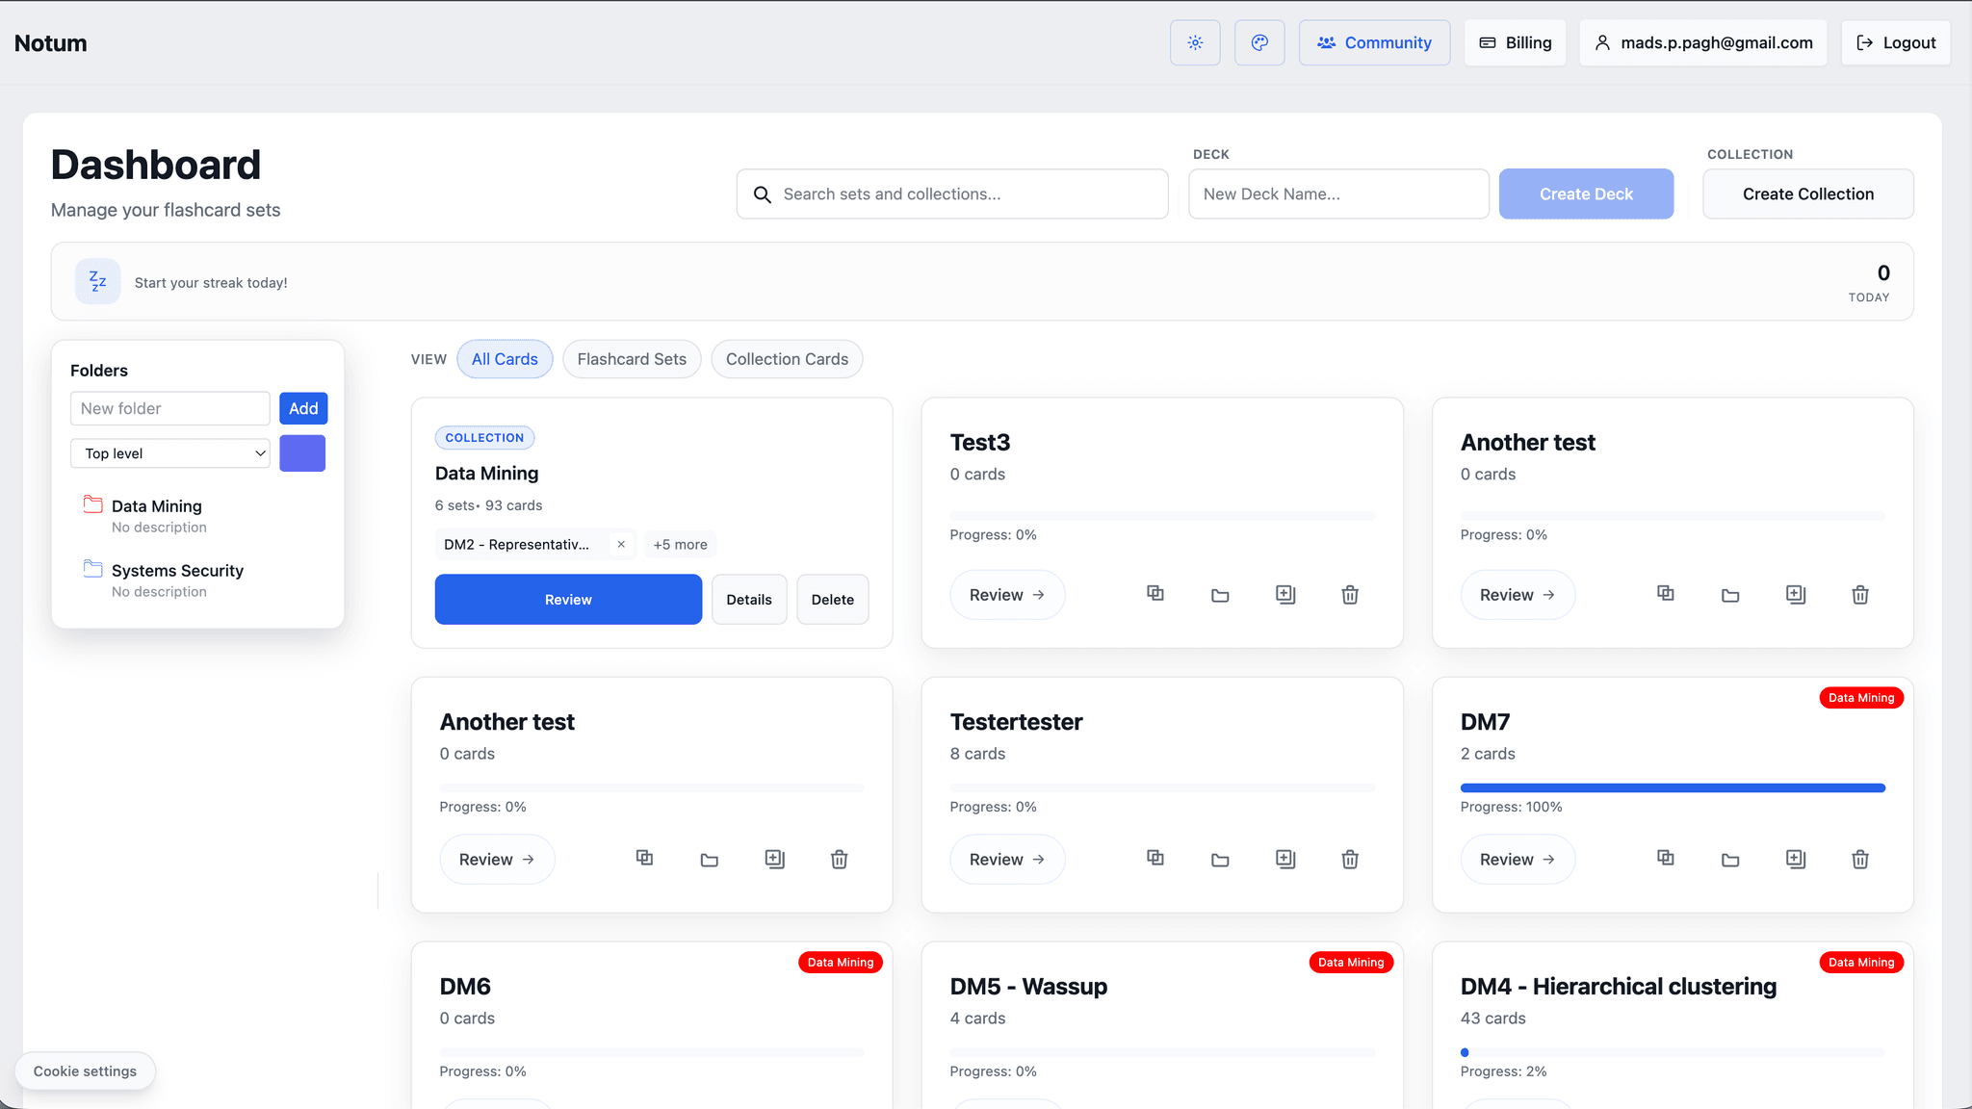
Task: Review the Testertester deck
Action: pyautogui.click(x=1007, y=860)
